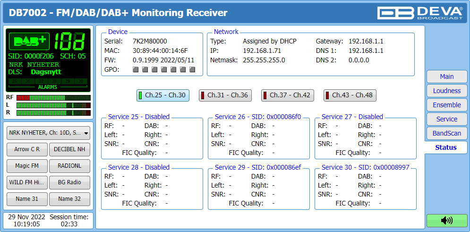This screenshot has width=470, height=232.
Task: Select the Ch.25 - Ch.30 channel group
Action: point(163,95)
